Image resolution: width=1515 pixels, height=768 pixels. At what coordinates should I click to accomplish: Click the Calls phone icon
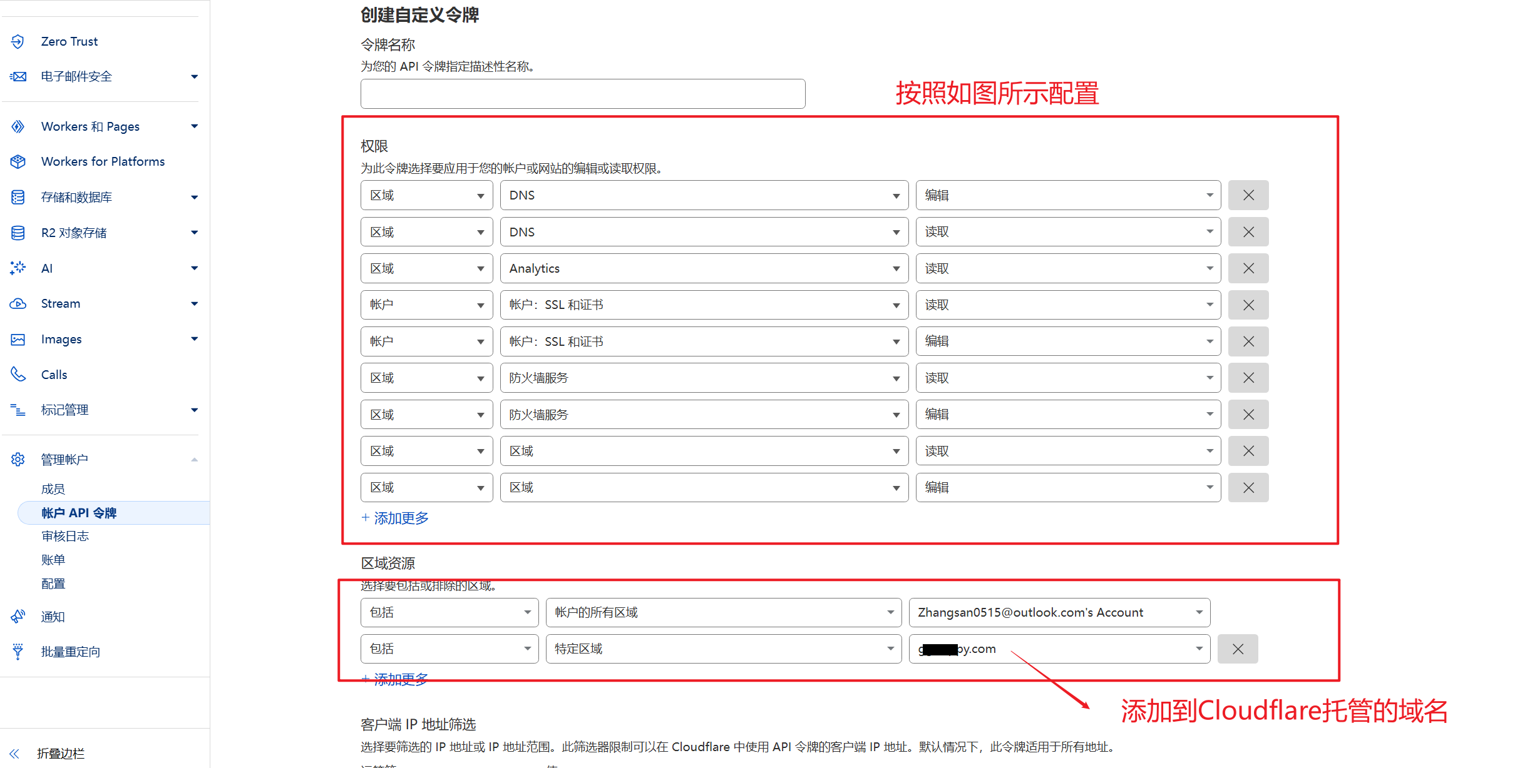pyautogui.click(x=18, y=375)
